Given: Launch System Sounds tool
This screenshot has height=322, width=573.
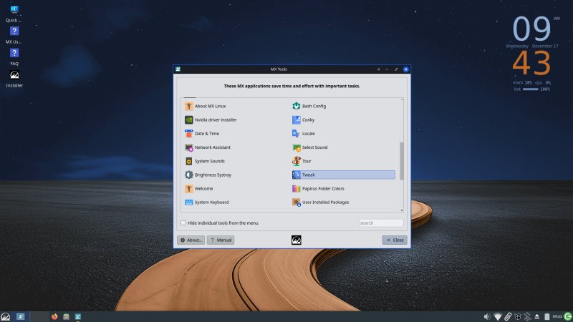Looking at the screenshot, I should (x=205, y=161).
